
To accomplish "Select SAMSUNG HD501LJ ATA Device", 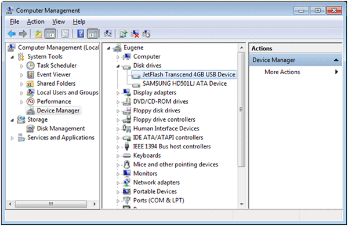I will coord(184,83).
